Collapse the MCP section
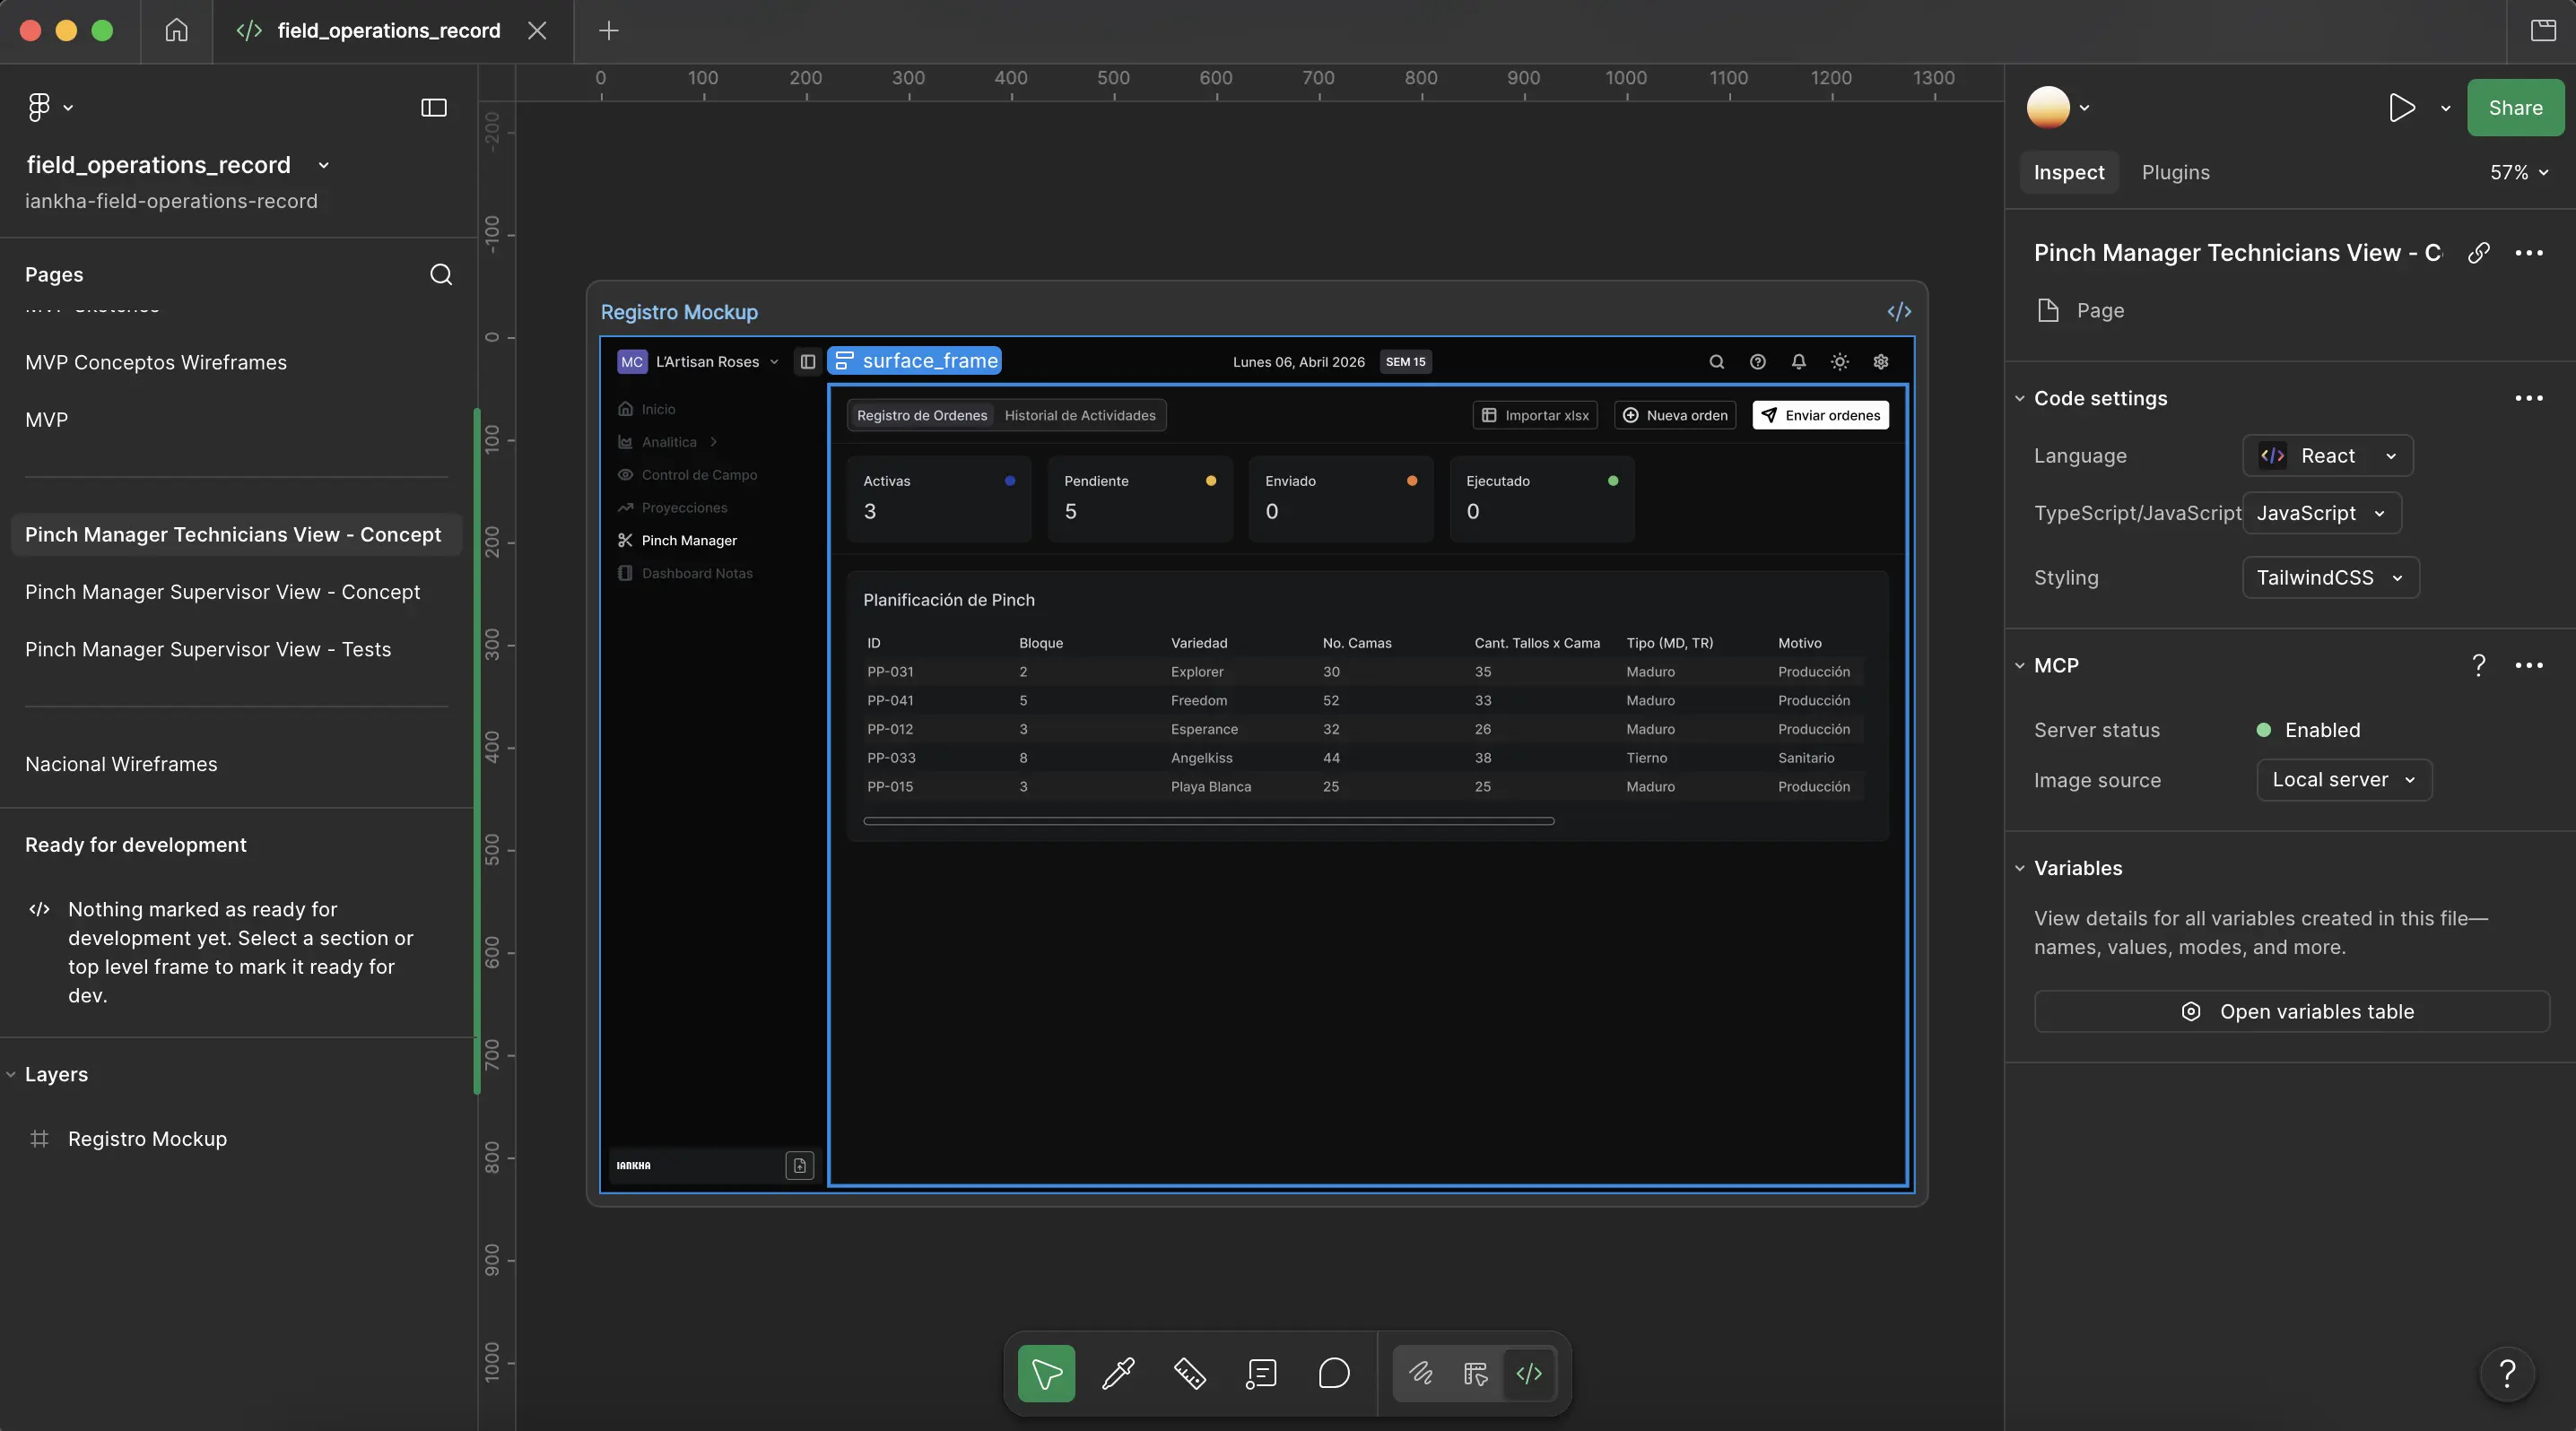This screenshot has width=2576, height=1431. pos(2019,665)
